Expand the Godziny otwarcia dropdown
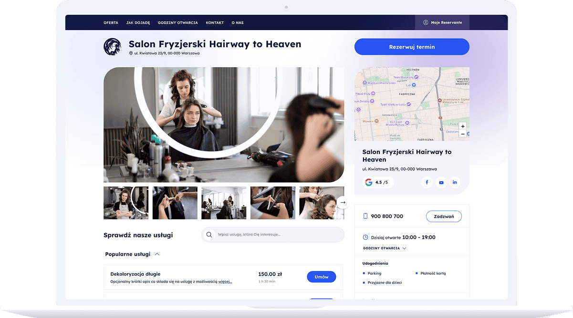The height and width of the screenshot is (318, 573). pyautogui.click(x=385, y=248)
